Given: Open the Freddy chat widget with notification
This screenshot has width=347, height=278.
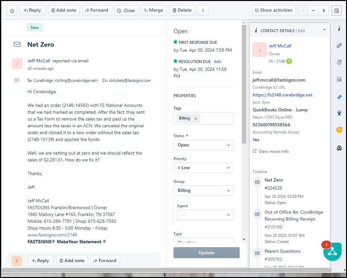Looking at the screenshot, I should [x=332, y=251].
